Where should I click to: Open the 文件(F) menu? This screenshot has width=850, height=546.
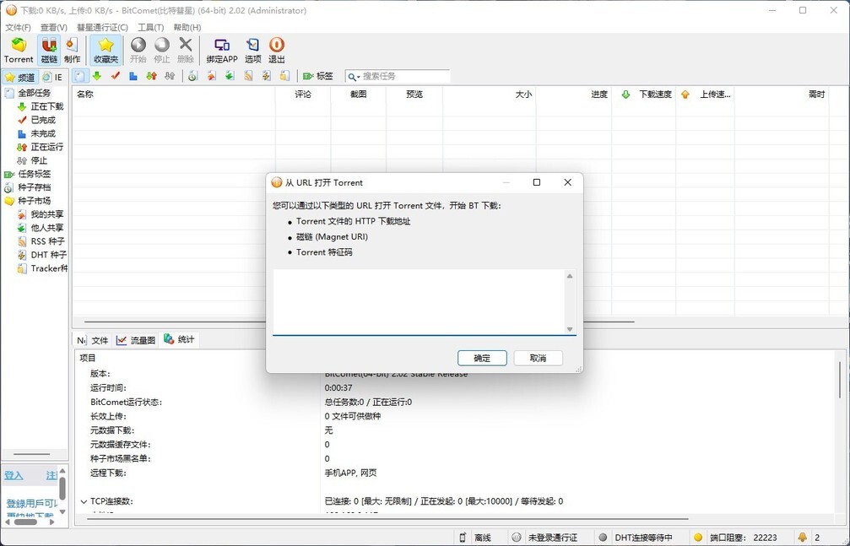click(x=18, y=27)
